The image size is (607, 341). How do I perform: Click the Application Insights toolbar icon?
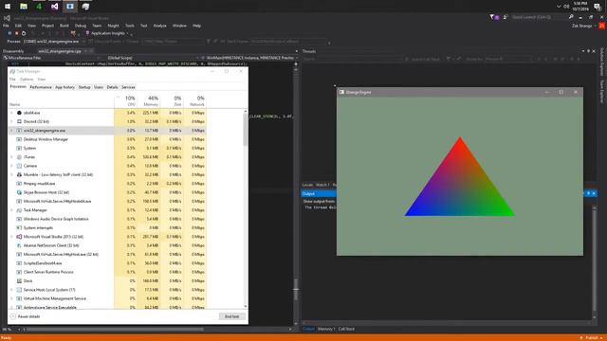87,34
